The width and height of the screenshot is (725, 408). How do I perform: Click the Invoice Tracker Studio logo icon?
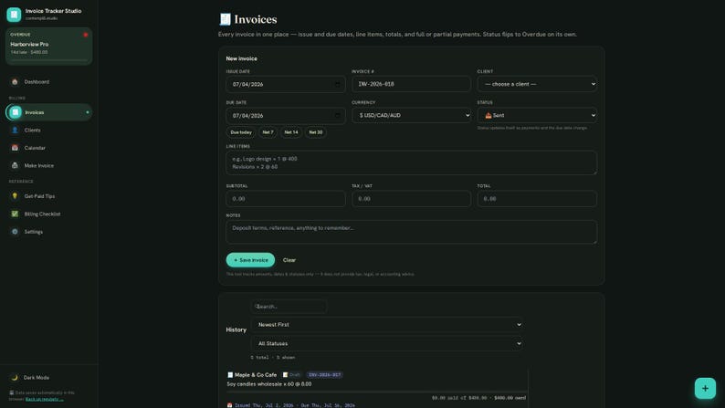(14, 15)
